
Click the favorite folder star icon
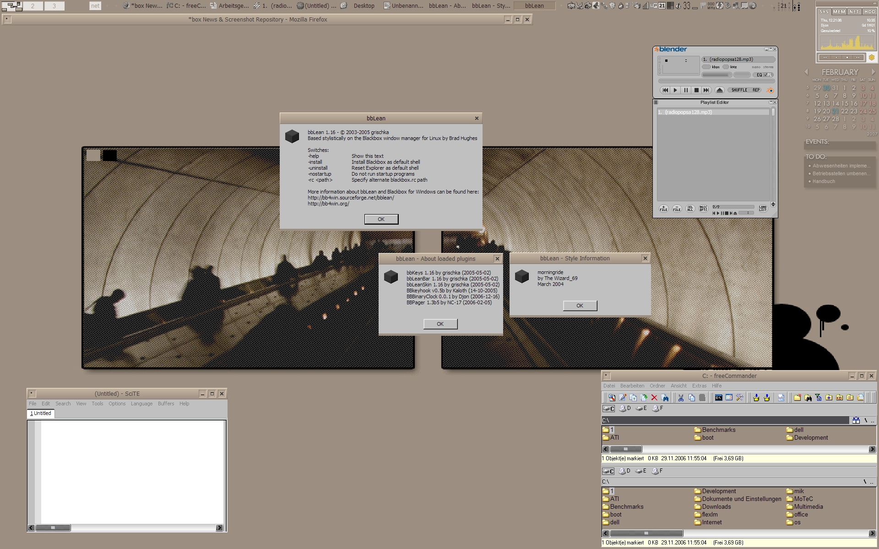click(829, 398)
